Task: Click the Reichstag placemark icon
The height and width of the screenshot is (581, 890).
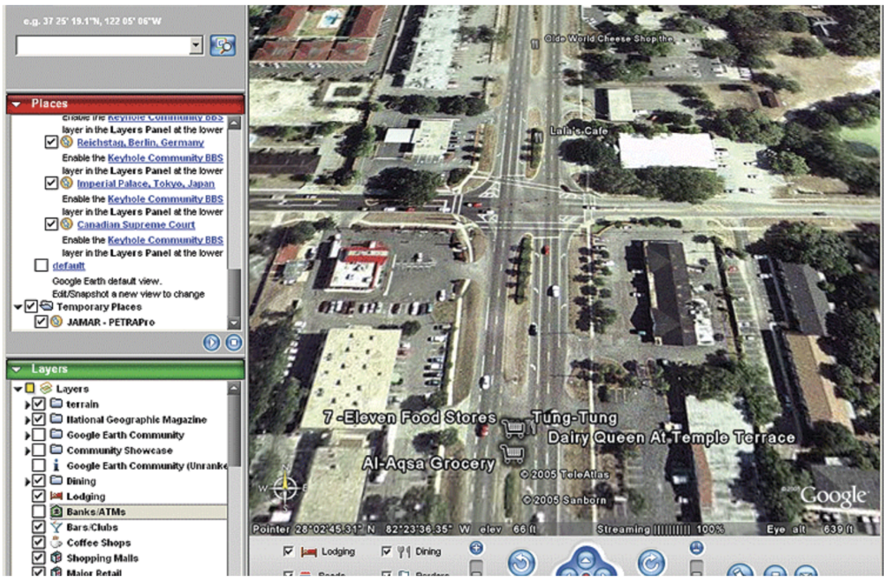Action: 66,142
